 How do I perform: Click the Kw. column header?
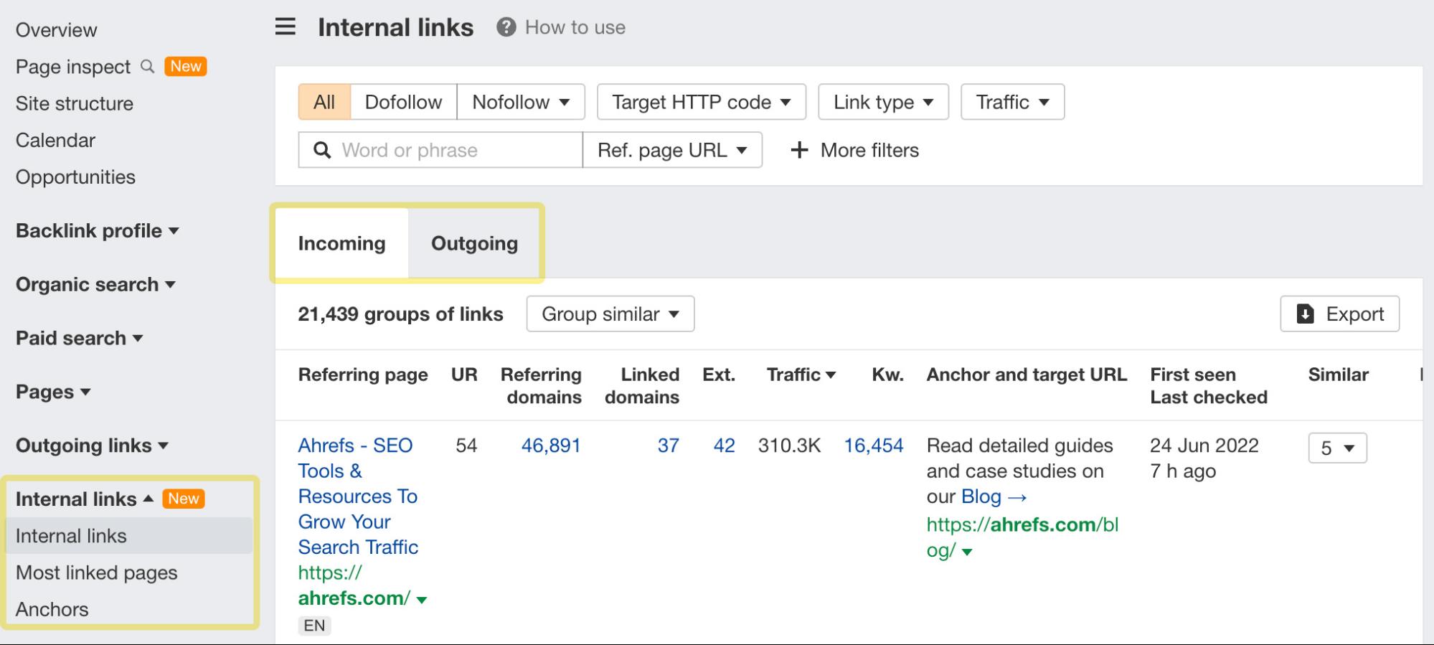point(887,375)
